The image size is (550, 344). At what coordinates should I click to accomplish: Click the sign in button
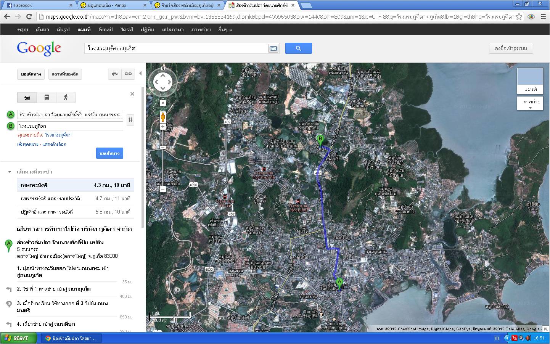[511, 48]
